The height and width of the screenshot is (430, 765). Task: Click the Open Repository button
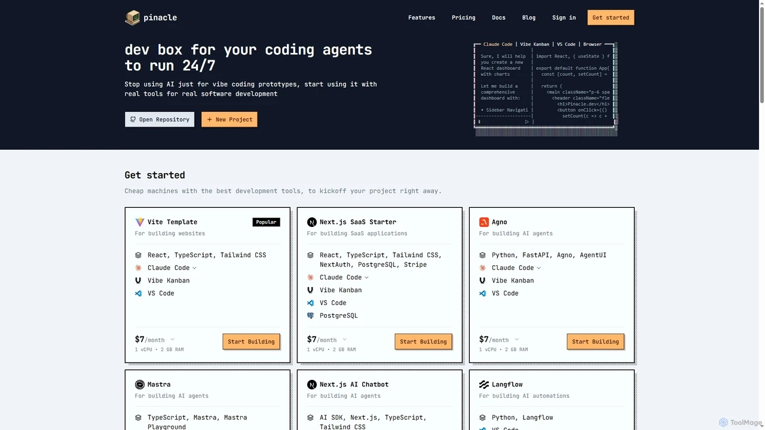click(160, 119)
